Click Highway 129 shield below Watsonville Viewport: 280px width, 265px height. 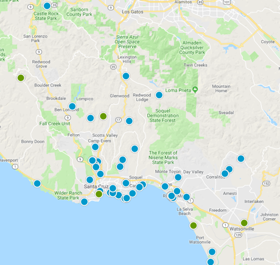(238, 235)
